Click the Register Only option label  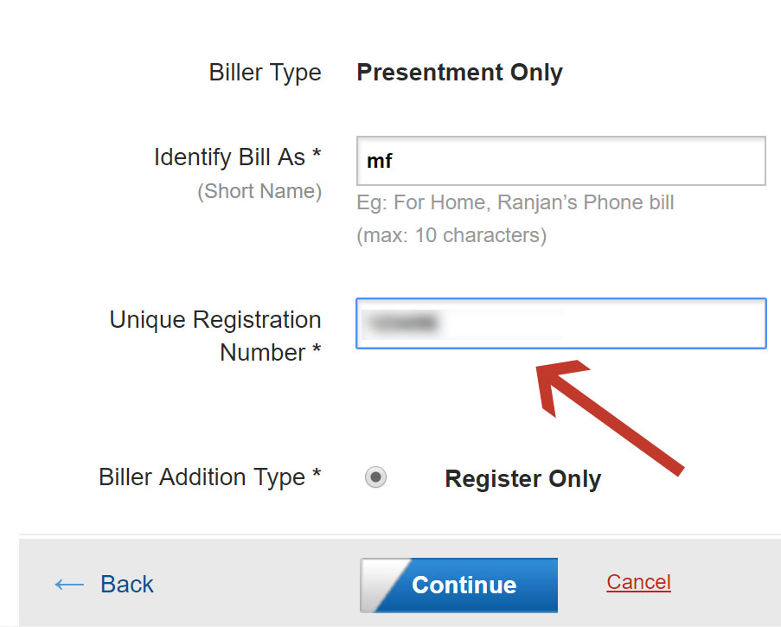coord(522,479)
